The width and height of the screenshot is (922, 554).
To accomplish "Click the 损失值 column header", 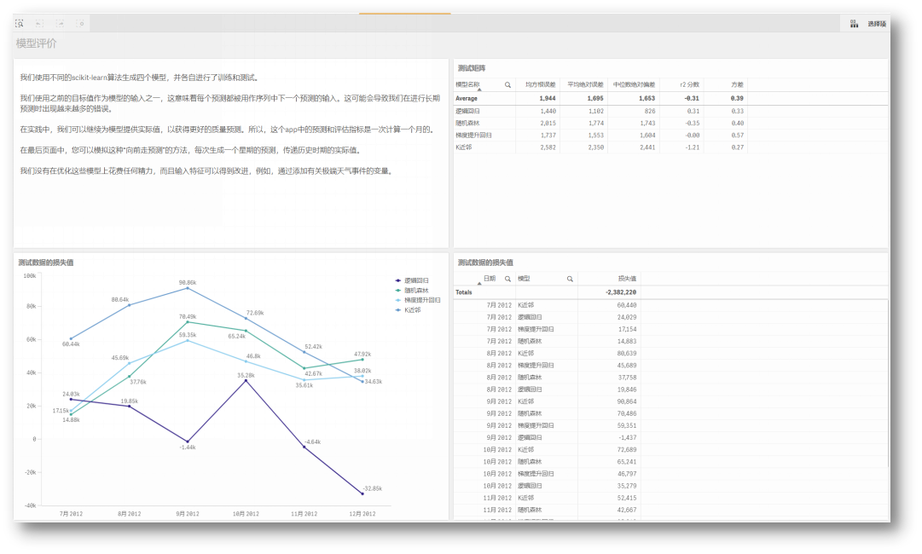I will point(627,279).
